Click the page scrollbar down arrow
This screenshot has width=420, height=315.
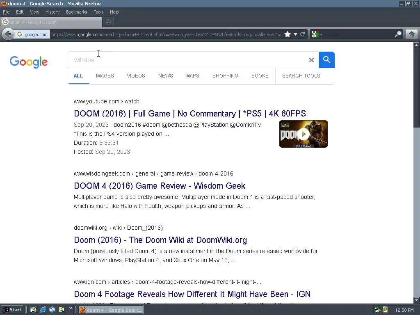pos(417,300)
